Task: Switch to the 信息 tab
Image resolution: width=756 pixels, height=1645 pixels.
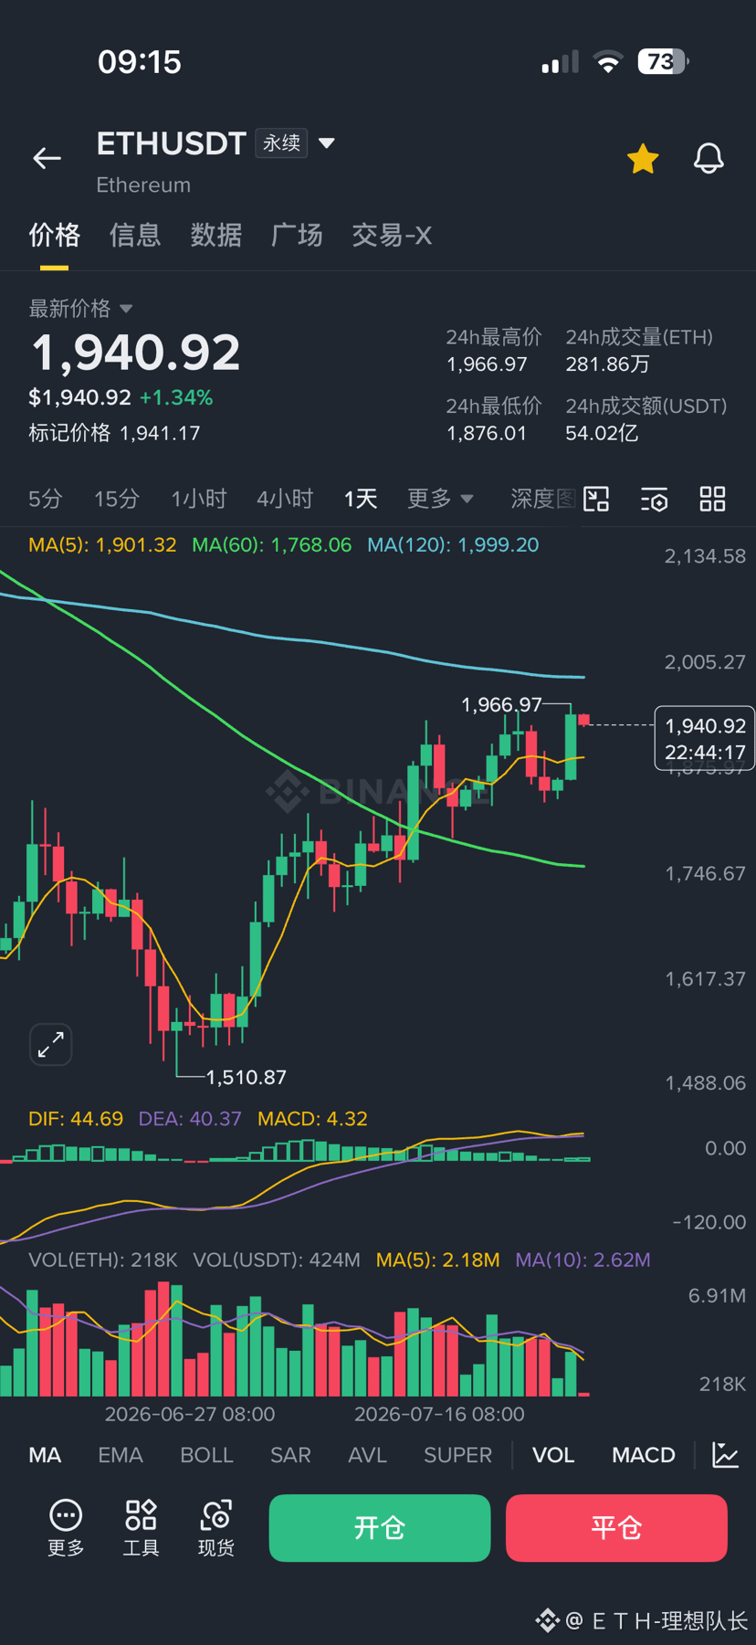Action: (x=135, y=236)
